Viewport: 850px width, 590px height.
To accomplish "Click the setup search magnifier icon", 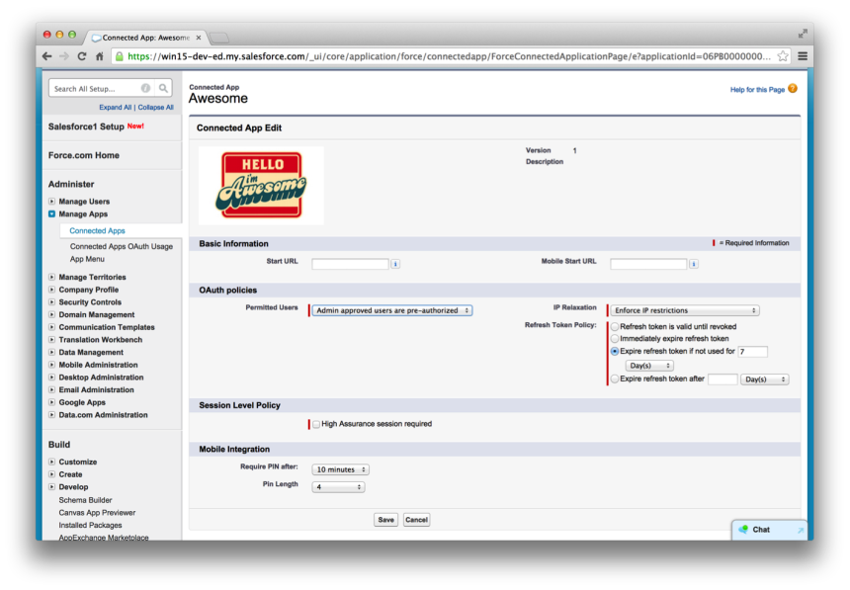I will [x=163, y=88].
